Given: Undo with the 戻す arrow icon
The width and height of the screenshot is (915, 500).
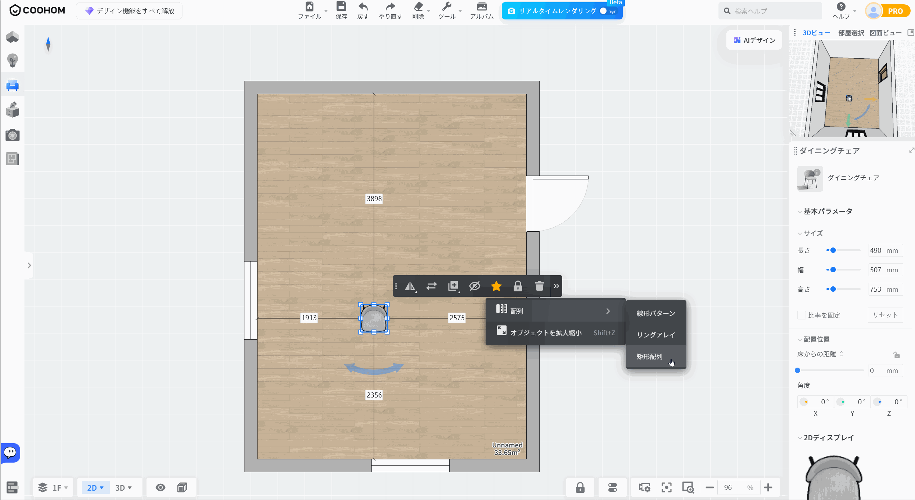Looking at the screenshot, I should click(x=363, y=6).
